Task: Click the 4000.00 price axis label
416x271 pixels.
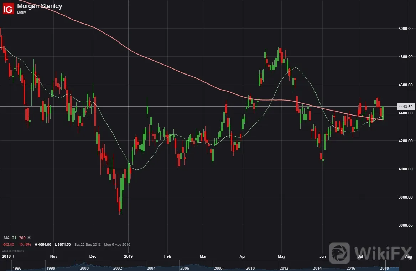Action: pos(405,169)
